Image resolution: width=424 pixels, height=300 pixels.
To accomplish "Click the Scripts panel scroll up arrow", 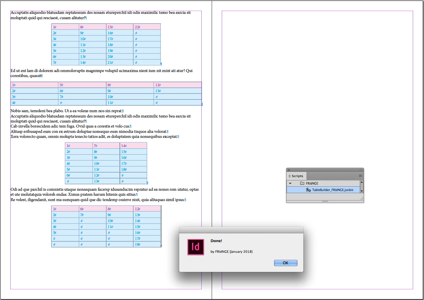I will [362, 182].
